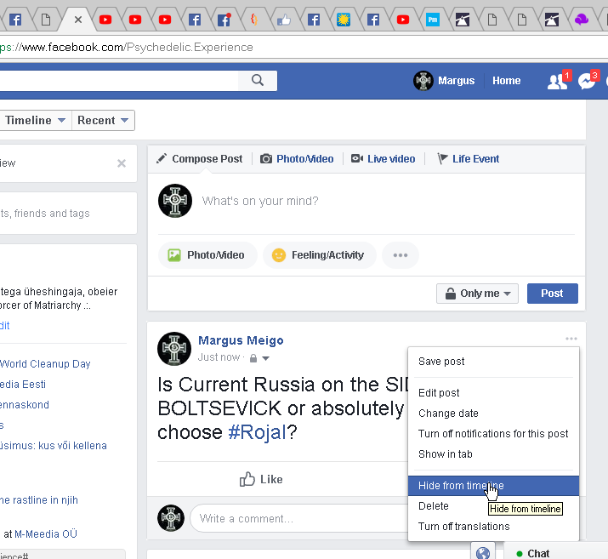This screenshot has width=608, height=559.
Task: Click the Compose Post pencil icon
Action: [x=162, y=158]
